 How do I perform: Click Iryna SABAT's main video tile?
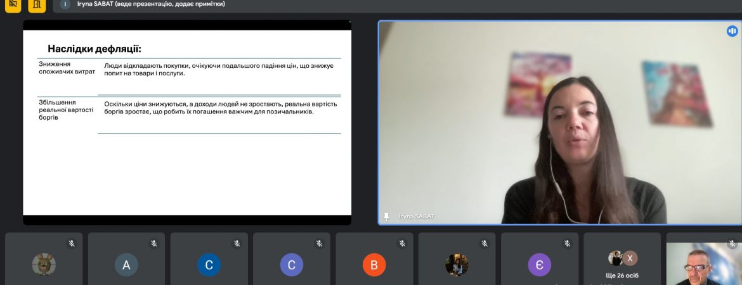560,122
